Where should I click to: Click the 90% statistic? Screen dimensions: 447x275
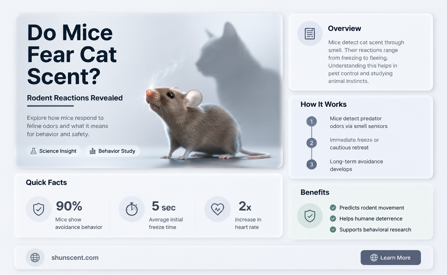69,206
